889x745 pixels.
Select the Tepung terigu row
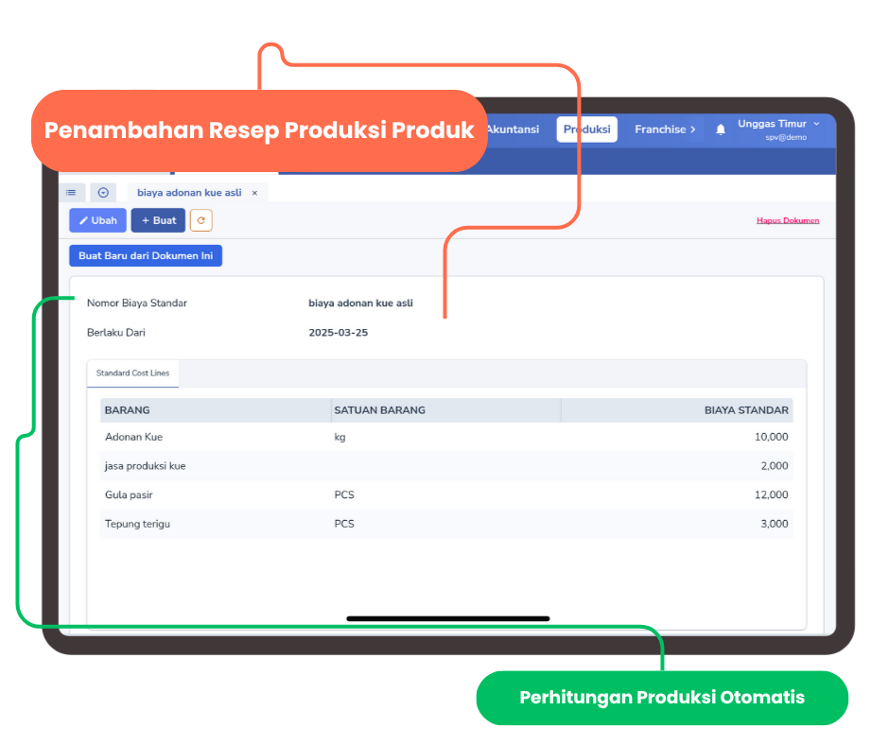446,524
